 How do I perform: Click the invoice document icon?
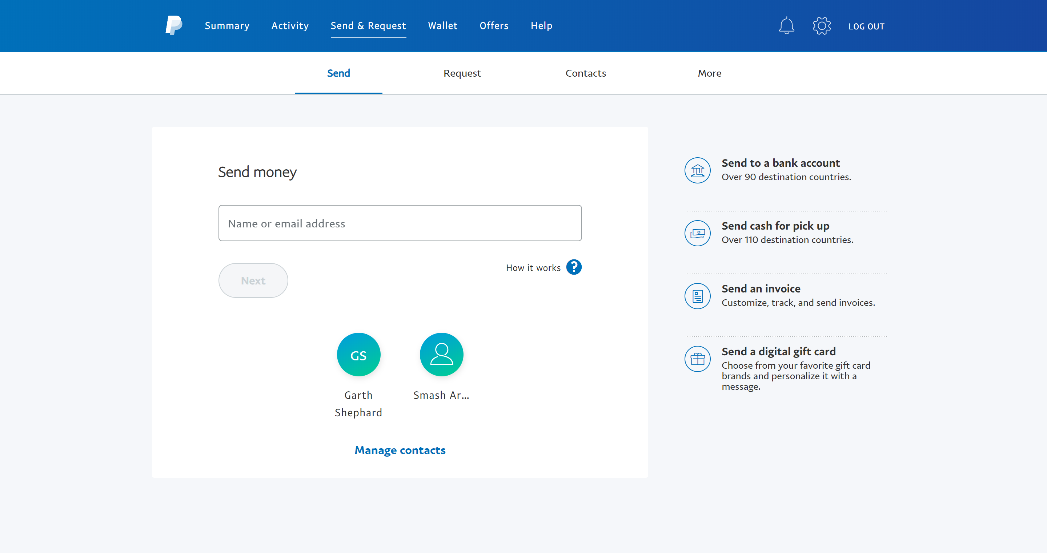[698, 296]
